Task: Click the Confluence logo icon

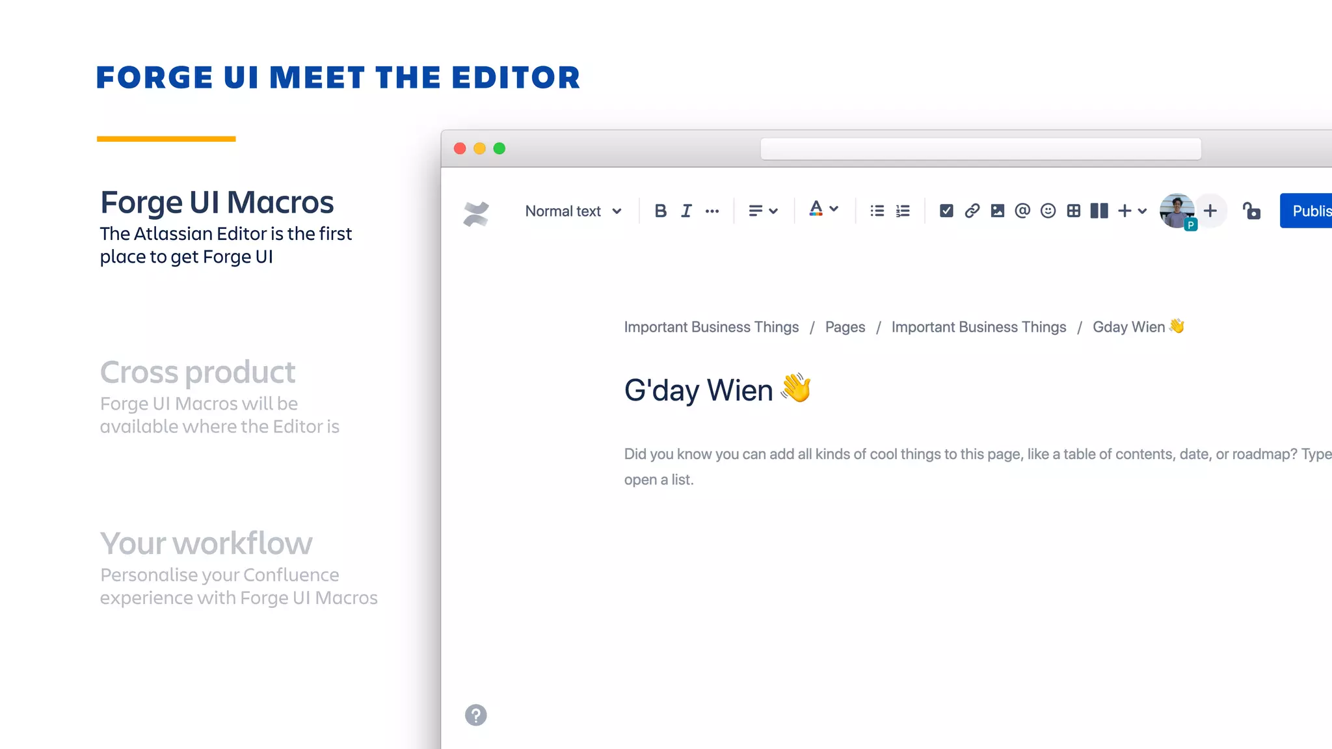Action: pos(475,213)
